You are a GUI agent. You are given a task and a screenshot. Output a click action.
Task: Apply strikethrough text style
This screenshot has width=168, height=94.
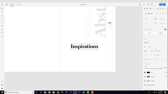(x=166, y=59)
